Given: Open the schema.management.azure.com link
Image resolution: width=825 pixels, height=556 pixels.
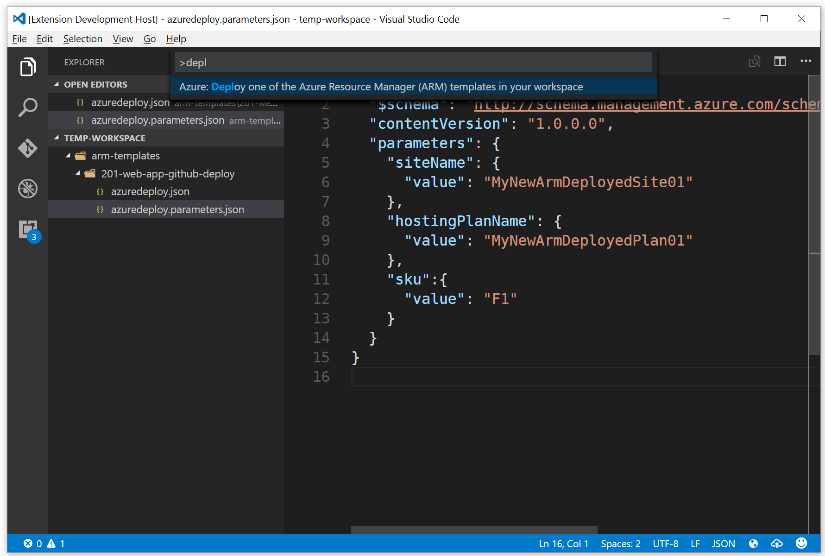Looking at the screenshot, I should 646,105.
